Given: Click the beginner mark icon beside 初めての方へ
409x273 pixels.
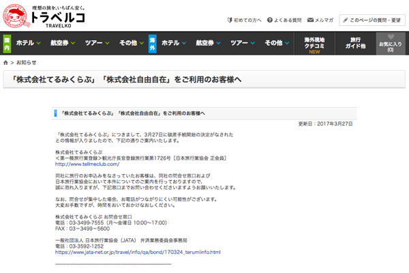Looking at the screenshot, I should click(x=230, y=20).
